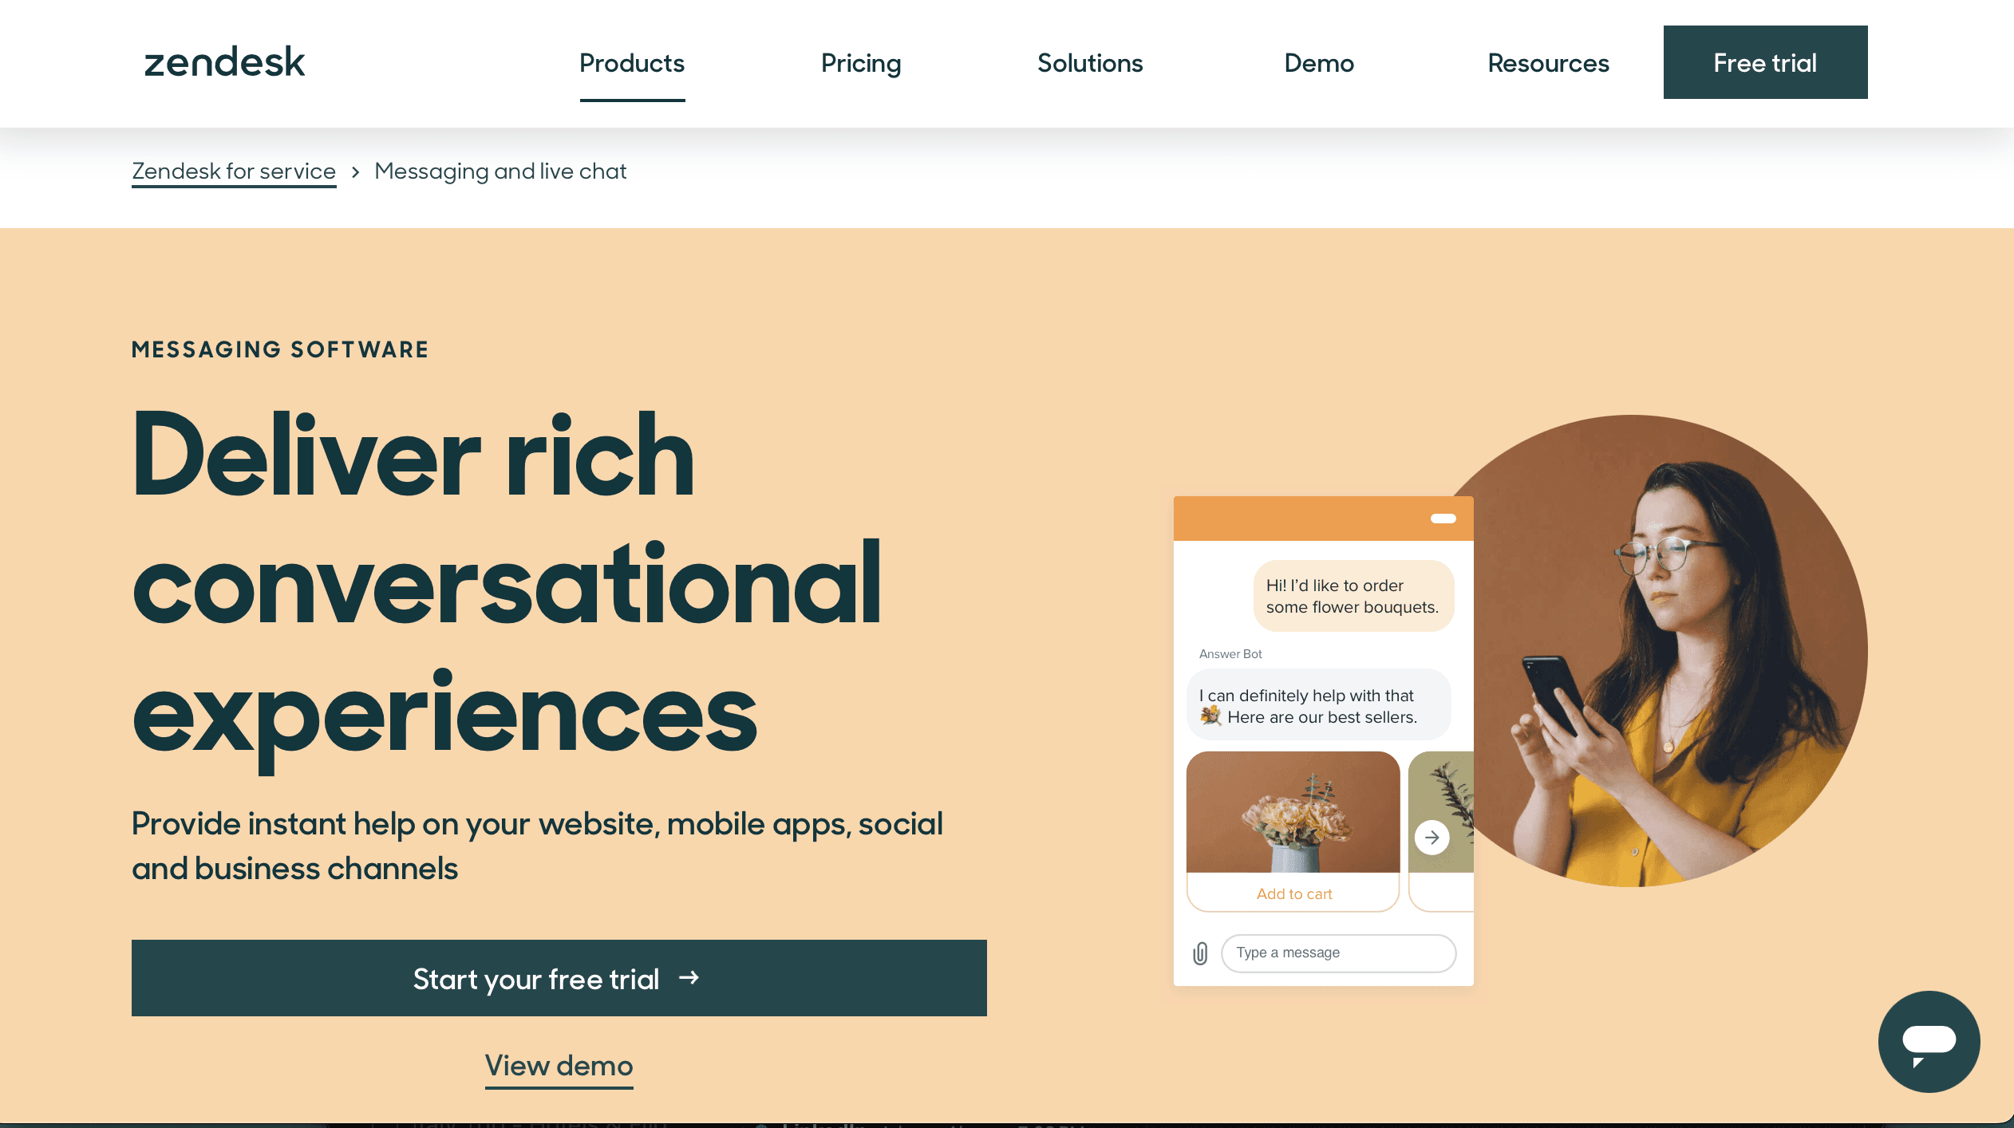Viewport: 2014px width, 1128px height.
Task: Expand the Solutions navigation dropdown
Action: [1090, 64]
